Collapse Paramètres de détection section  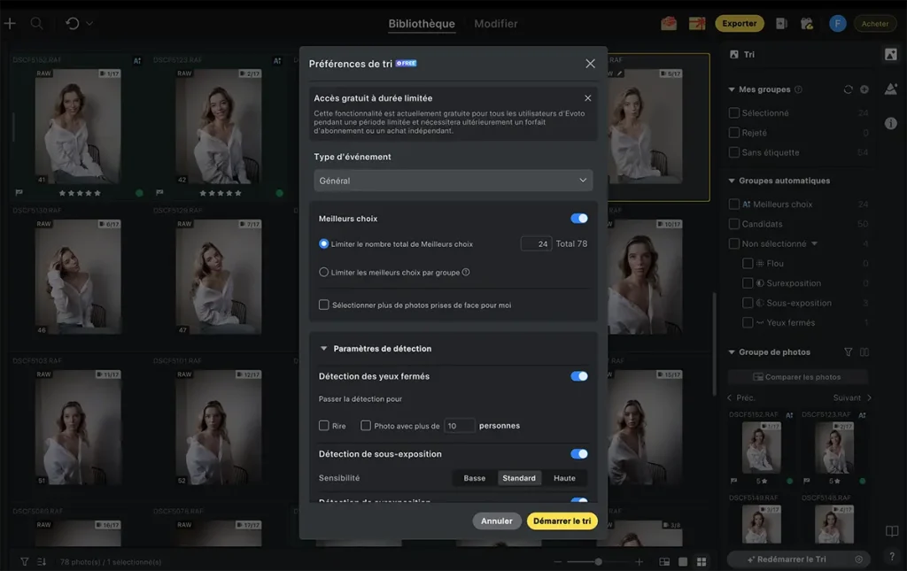tap(324, 349)
